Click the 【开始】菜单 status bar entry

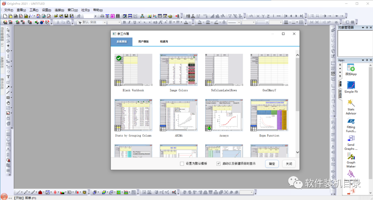point(25,198)
